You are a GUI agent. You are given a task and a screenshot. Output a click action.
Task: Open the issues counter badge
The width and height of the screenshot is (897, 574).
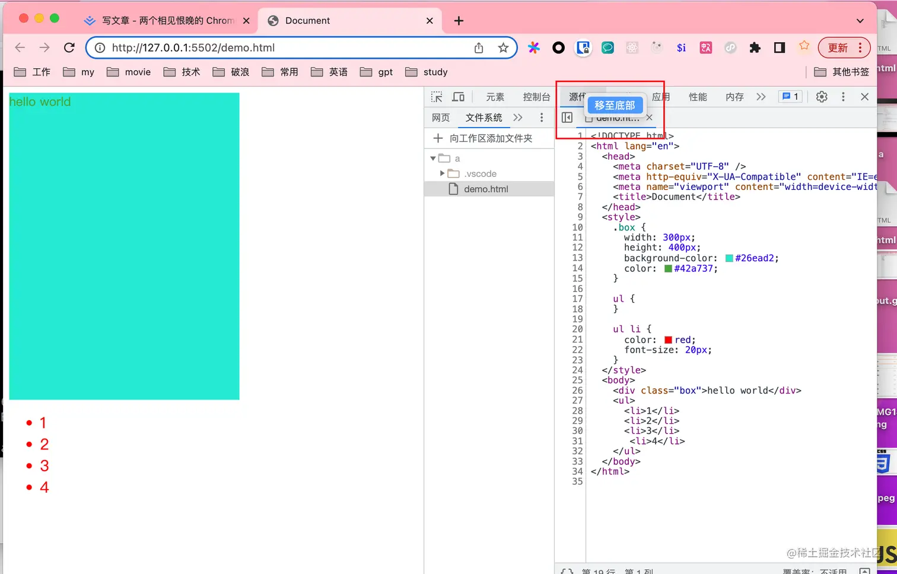pyautogui.click(x=790, y=97)
